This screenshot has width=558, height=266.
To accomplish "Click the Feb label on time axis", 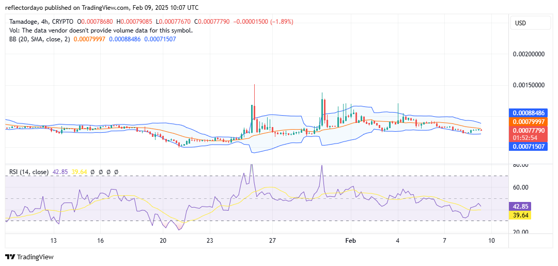I will 351,241.
